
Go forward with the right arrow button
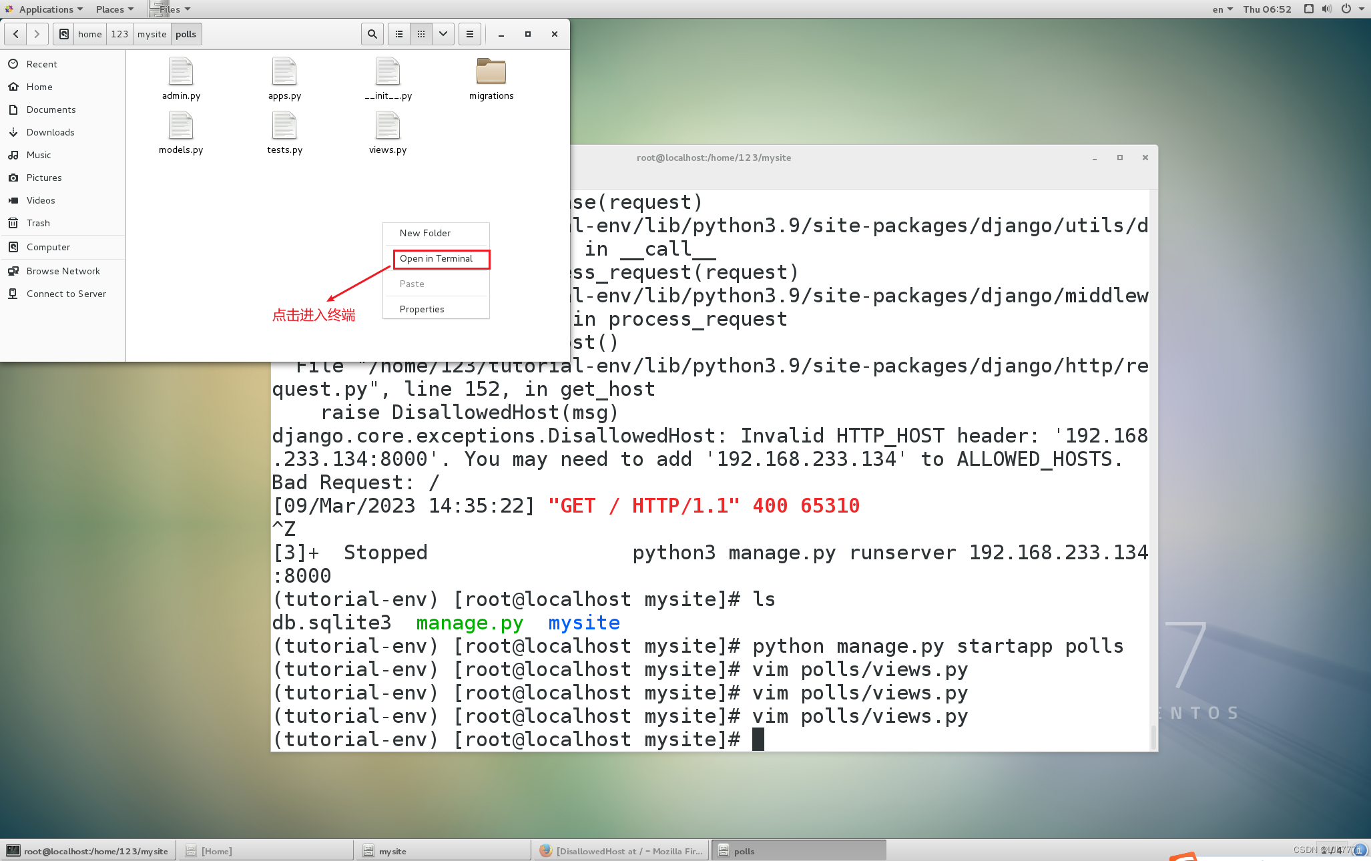(x=37, y=34)
